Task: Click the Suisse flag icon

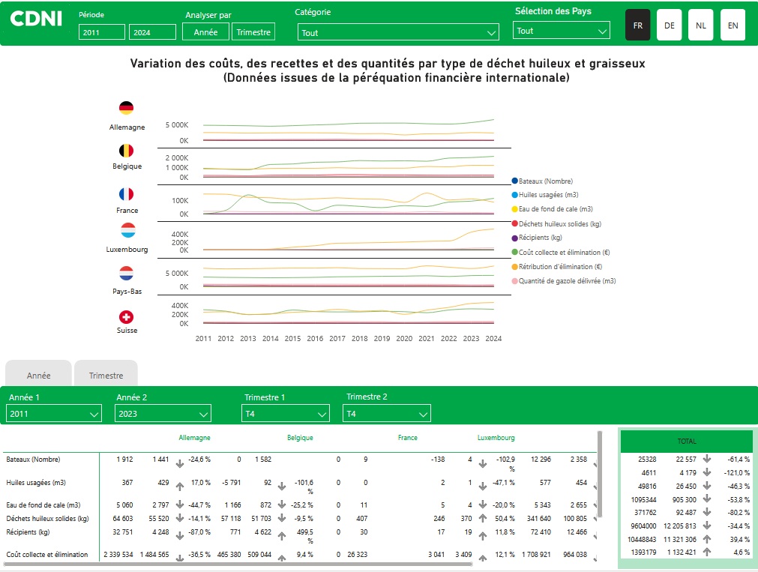Action: tap(126, 317)
